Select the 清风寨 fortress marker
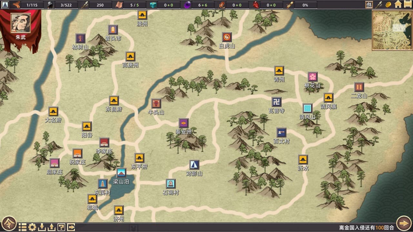Screen dimensions: 413x232 (328, 98)
